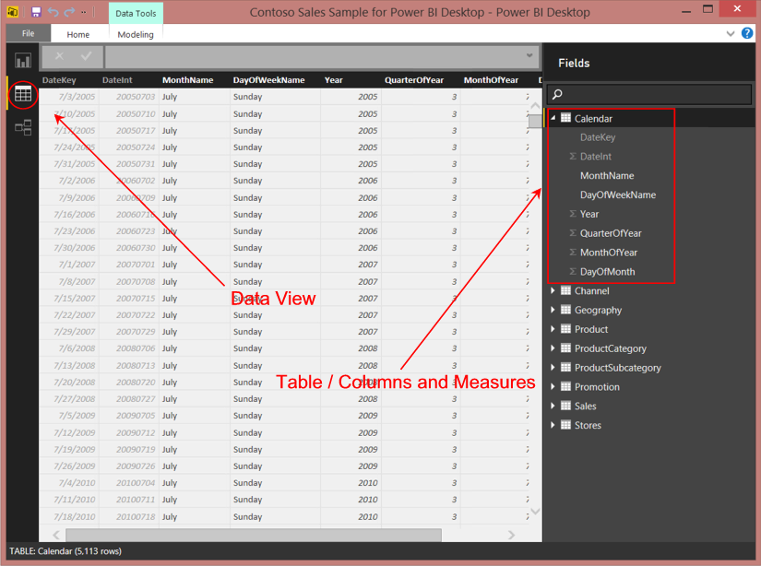Click the Save icon in title bar
The height and width of the screenshot is (566, 761).
[36, 12]
